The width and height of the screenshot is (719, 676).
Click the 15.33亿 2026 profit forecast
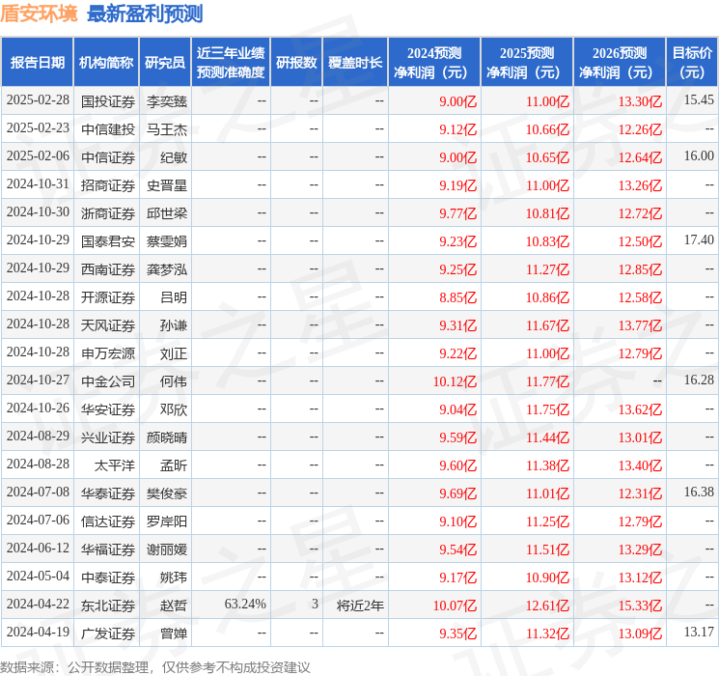640,606
